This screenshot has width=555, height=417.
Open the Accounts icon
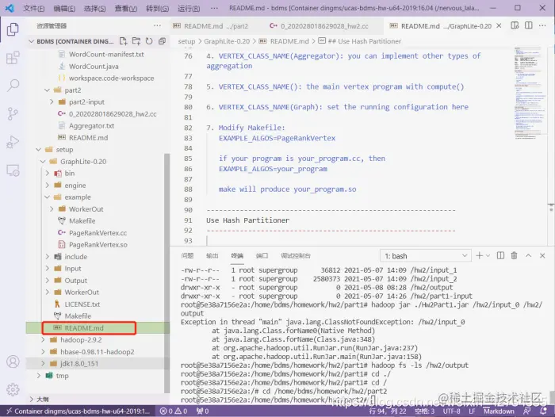pos(13,362)
